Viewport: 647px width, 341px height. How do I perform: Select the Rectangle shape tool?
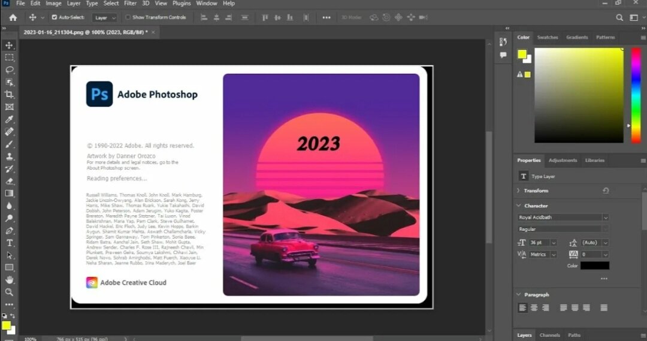[x=9, y=267]
